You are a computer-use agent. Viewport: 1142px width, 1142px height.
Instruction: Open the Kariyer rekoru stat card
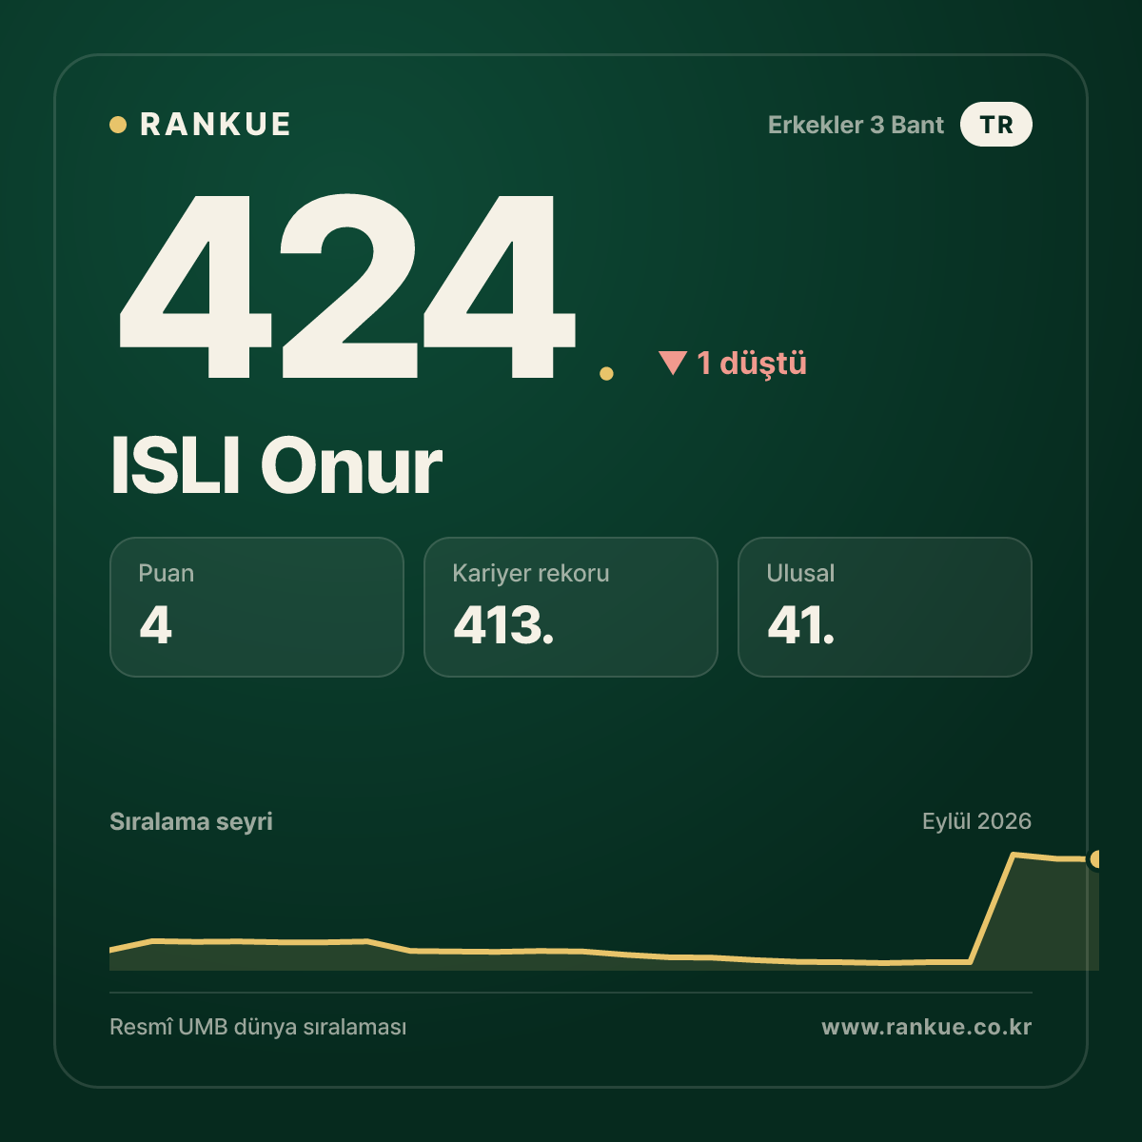pyautogui.click(x=571, y=607)
